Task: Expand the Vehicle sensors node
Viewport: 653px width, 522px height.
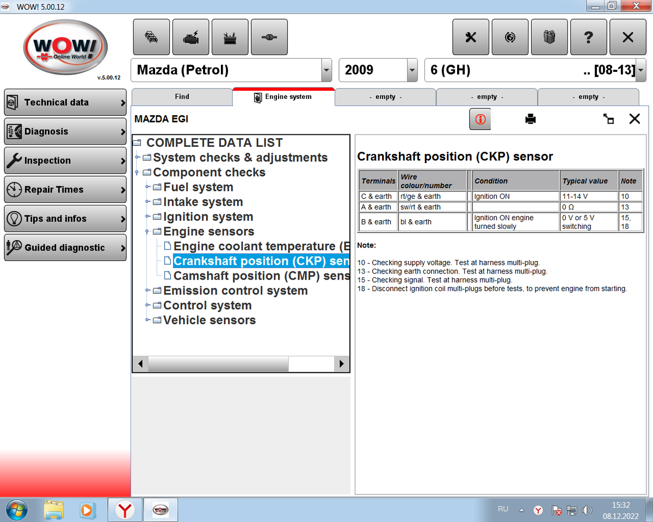Action: [148, 320]
